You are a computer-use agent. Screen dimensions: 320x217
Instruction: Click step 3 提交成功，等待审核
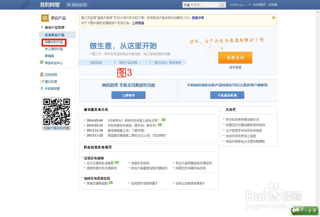click(x=165, y=63)
